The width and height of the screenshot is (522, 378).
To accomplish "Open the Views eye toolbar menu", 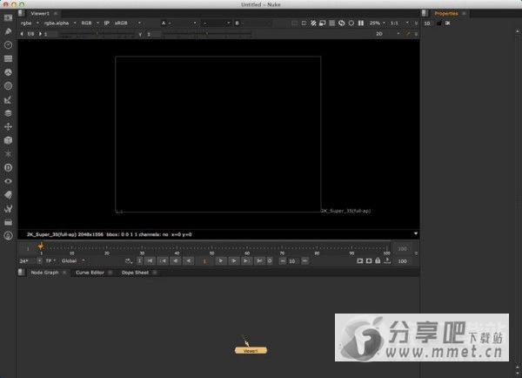I will (x=8, y=181).
